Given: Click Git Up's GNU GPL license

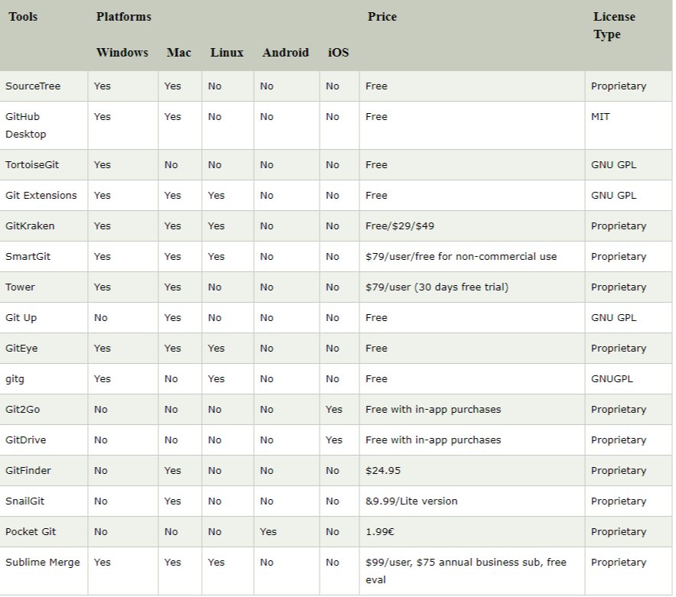Looking at the screenshot, I should pos(613,318).
